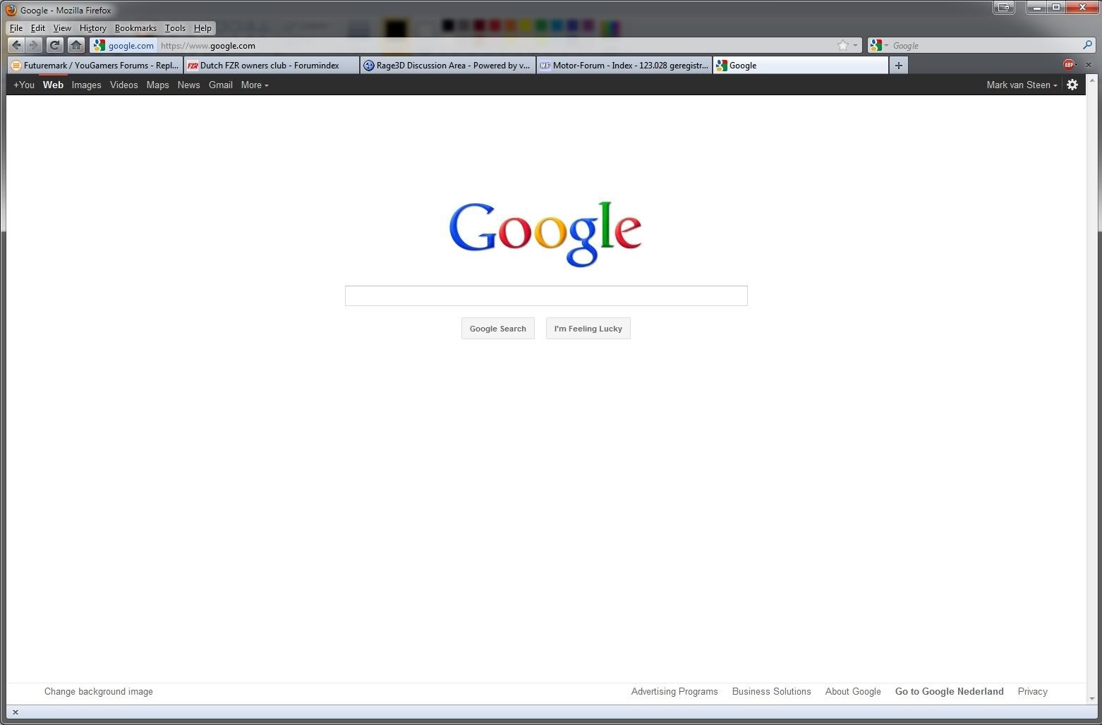Image resolution: width=1102 pixels, height=725 pixels.
Task: Open the File menu
Action: (x=16, y=28)
